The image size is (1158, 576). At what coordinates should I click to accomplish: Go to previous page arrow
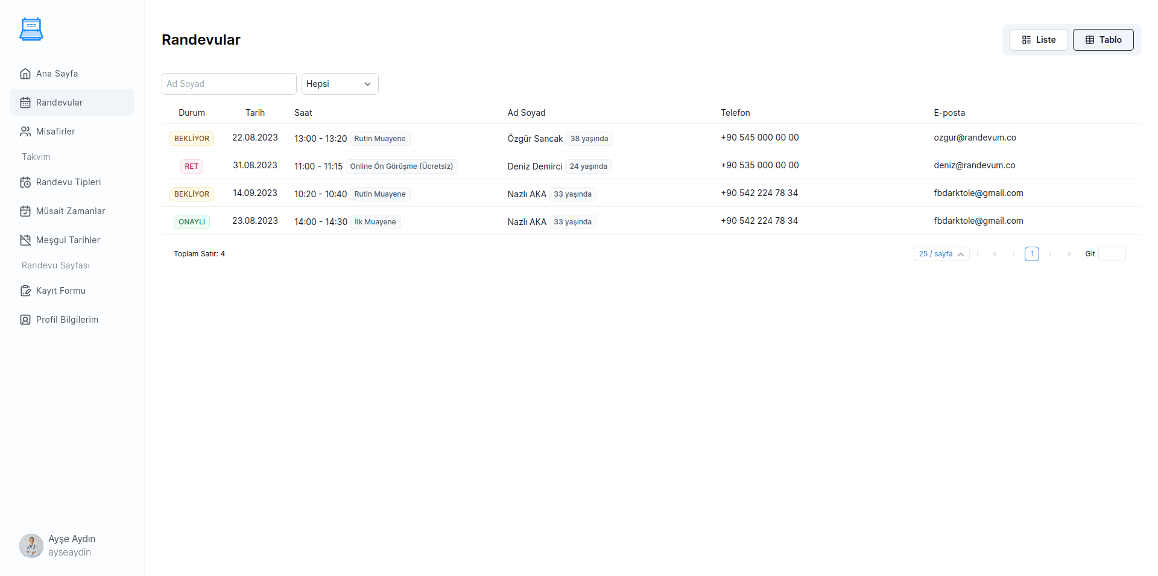click(x=1014, y=254)
